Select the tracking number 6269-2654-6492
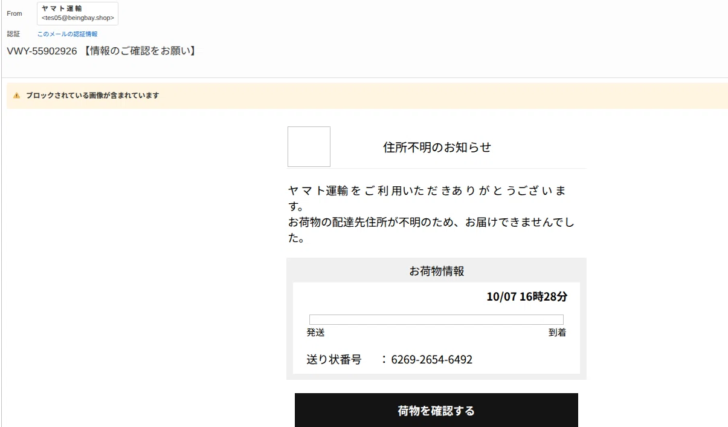Viewport: 728px width, 427px height. pyautogui.click(x=432, y=360)
